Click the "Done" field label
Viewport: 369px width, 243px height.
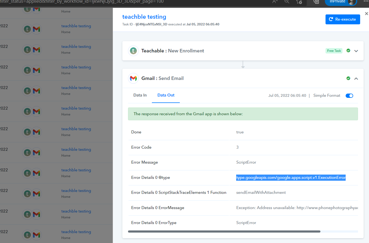(x=136, y=132)
